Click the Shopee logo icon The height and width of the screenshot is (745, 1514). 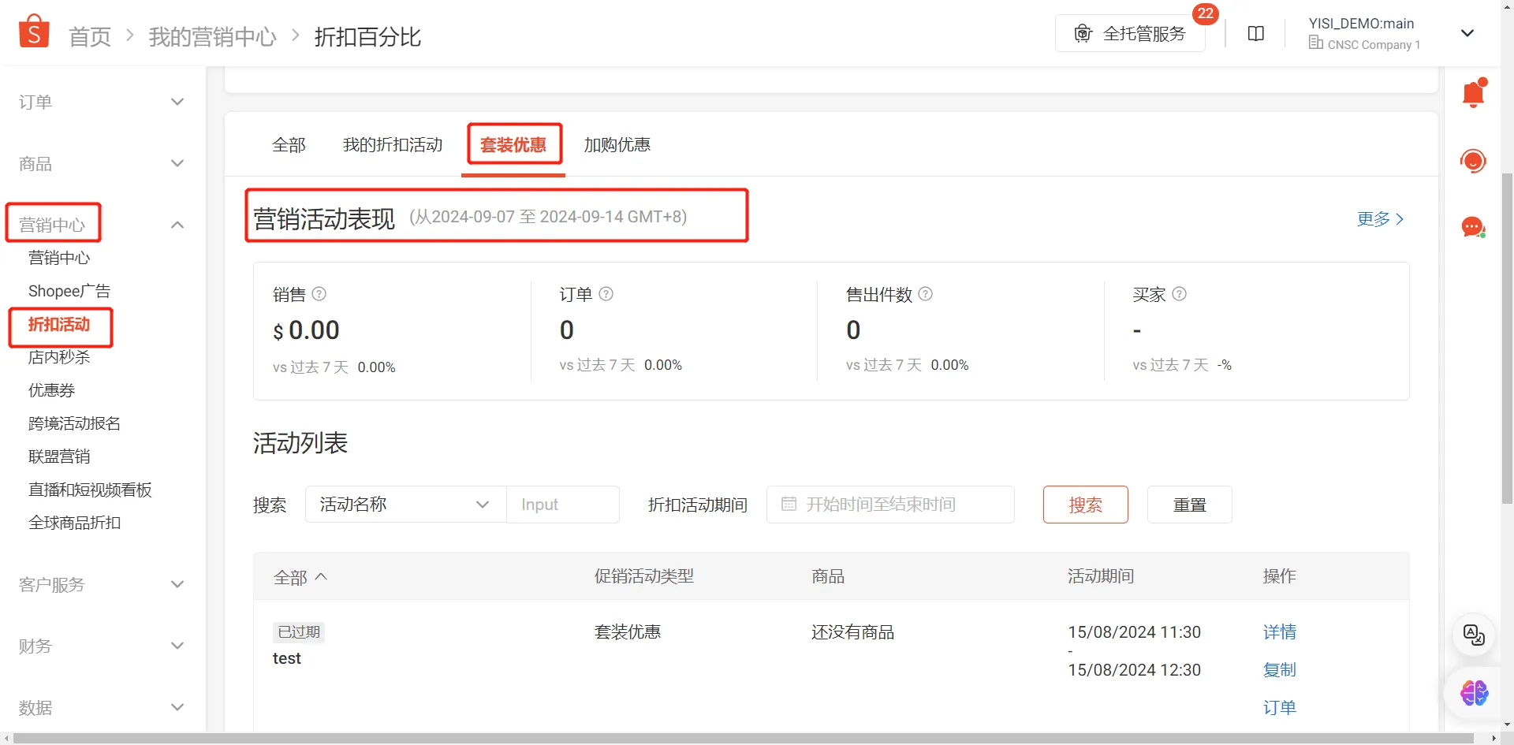pos(33,30)
